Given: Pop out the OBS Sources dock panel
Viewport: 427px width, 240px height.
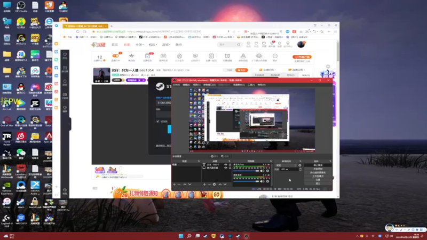Looking at the screenshot, I should point(230,162).
